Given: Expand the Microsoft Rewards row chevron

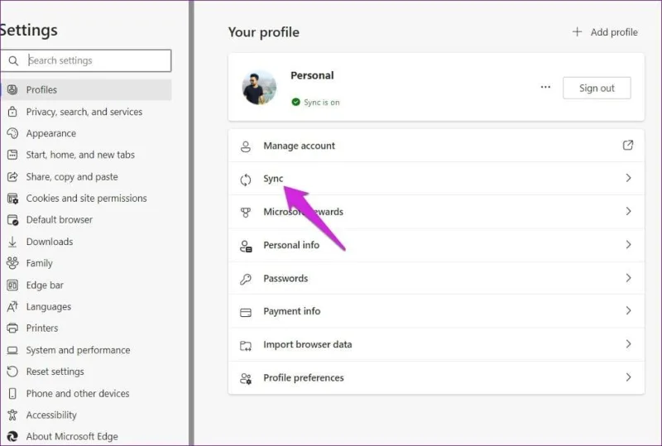Looking at the screenshot, I should 628,211.
